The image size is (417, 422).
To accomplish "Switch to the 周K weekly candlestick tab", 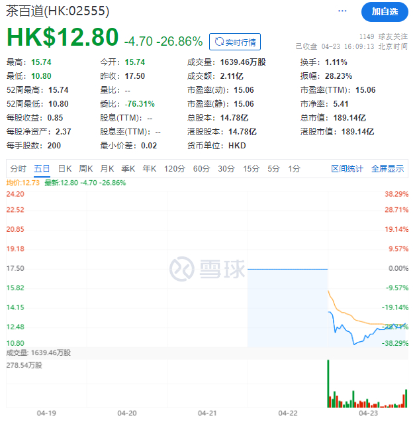I will click(86, 169).
